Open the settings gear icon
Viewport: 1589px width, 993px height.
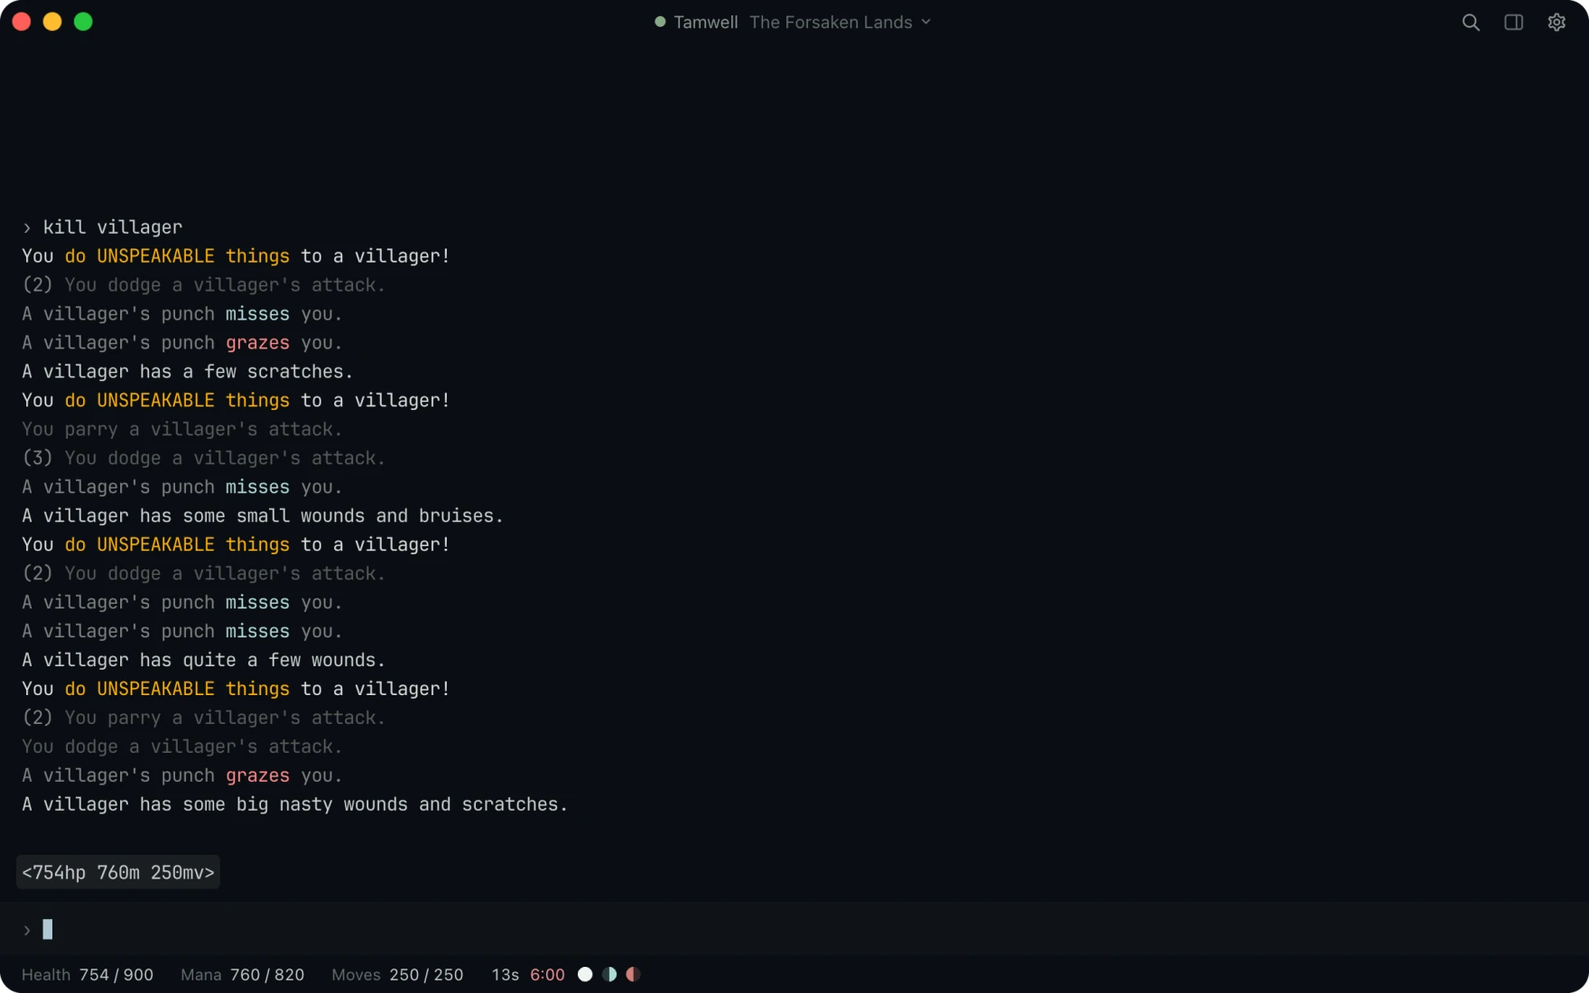click(1556, 23)
